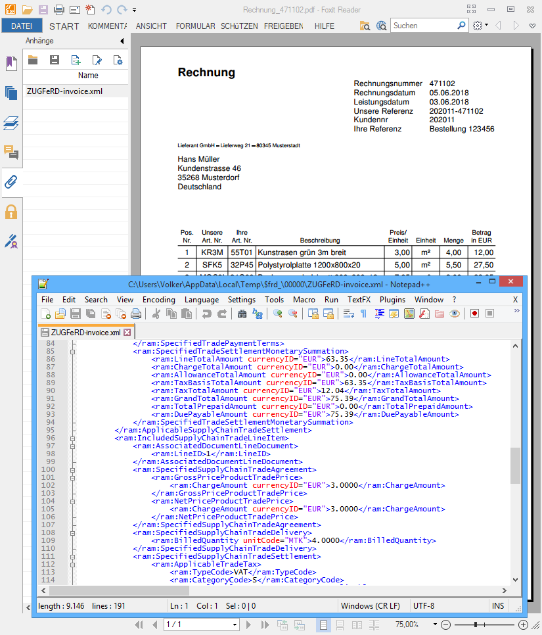Select ZUGFeRD-invoice.xml in attachments list
The height and width of the screenshot is (635, 542).
click(x=64, y=91)
